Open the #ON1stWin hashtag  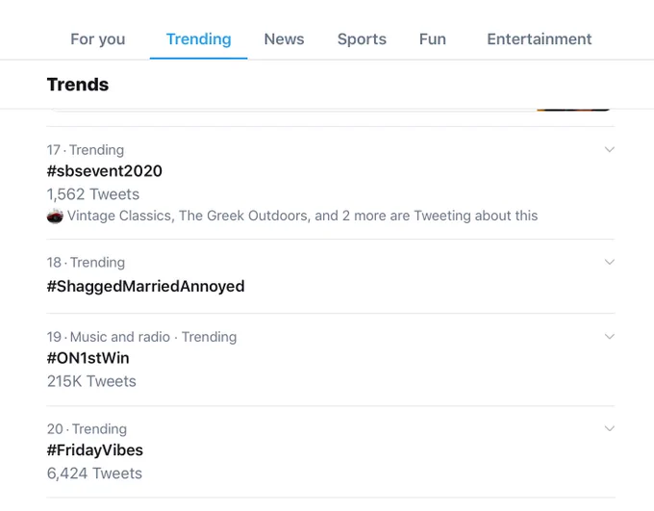(x=88, y=358)
